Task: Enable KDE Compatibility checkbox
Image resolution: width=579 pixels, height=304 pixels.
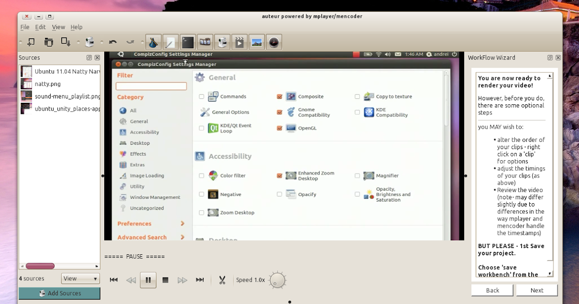Action: point(357,112)
